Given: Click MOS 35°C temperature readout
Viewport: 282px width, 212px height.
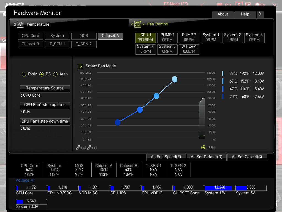Looking at the screenshot, I should tap(79, 170).
